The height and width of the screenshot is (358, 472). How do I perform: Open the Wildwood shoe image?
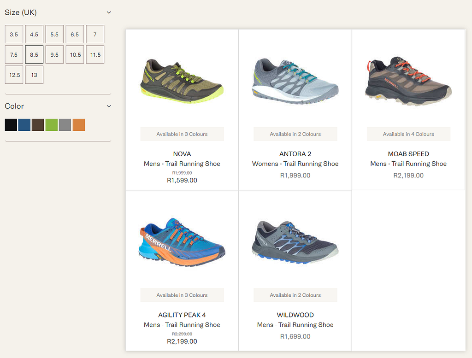[295, 242]
